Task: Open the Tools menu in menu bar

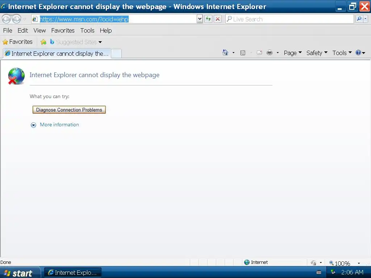Action: [87, 30]
